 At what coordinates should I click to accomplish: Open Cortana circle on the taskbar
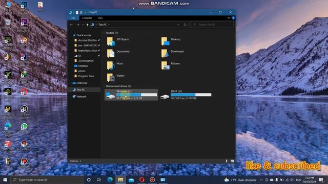[89, 179]
